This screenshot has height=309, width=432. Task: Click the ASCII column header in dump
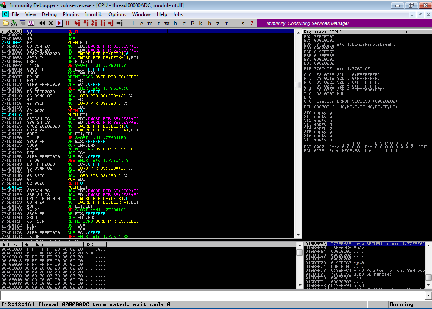(x=95, y=245)
